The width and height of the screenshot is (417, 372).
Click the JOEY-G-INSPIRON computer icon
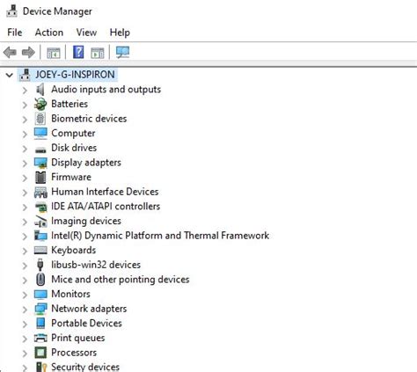25,75
